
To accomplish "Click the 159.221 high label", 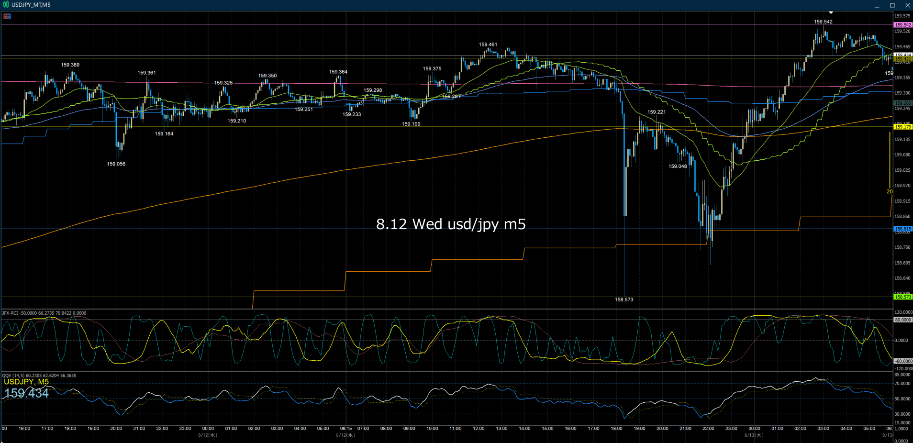I will (657, 112).
